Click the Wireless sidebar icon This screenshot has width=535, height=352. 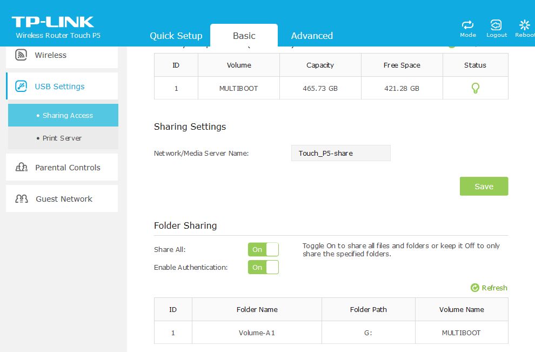point(21,55)
